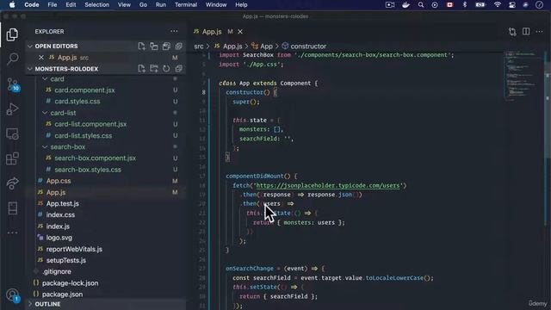Create new untitled file in Open Editors
551x310 pixels.
(x=141, y=46)
